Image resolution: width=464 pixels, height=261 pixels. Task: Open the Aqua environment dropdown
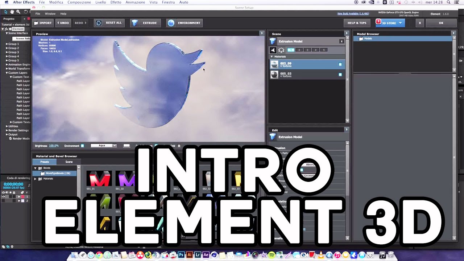tap(104, 146)
